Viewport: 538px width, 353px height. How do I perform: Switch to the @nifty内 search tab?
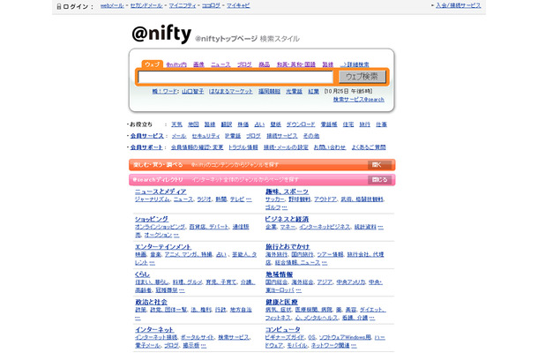coord(176,64)
